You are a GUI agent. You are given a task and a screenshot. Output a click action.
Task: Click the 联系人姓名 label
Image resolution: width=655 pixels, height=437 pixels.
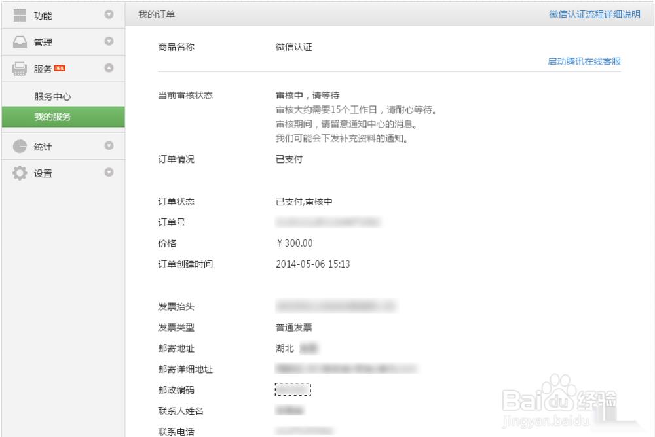tap(181, 411)
